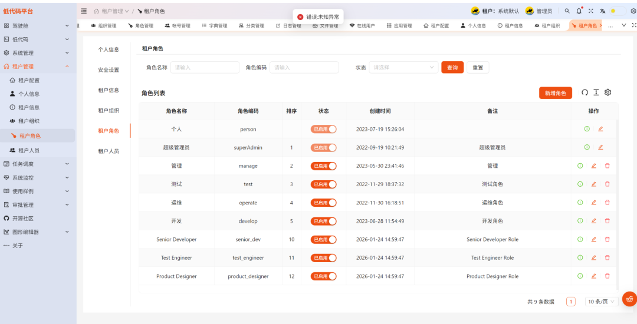Select 租户组织 in the inner side menu
637x324 pixels.
coord(109,110)
